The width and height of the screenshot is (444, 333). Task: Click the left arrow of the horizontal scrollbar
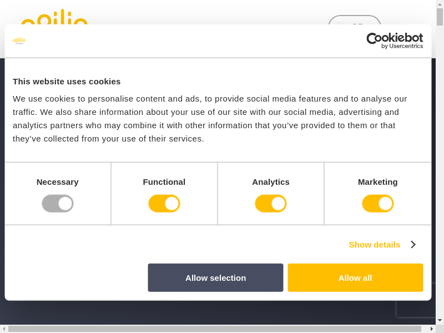pos(4,329)
